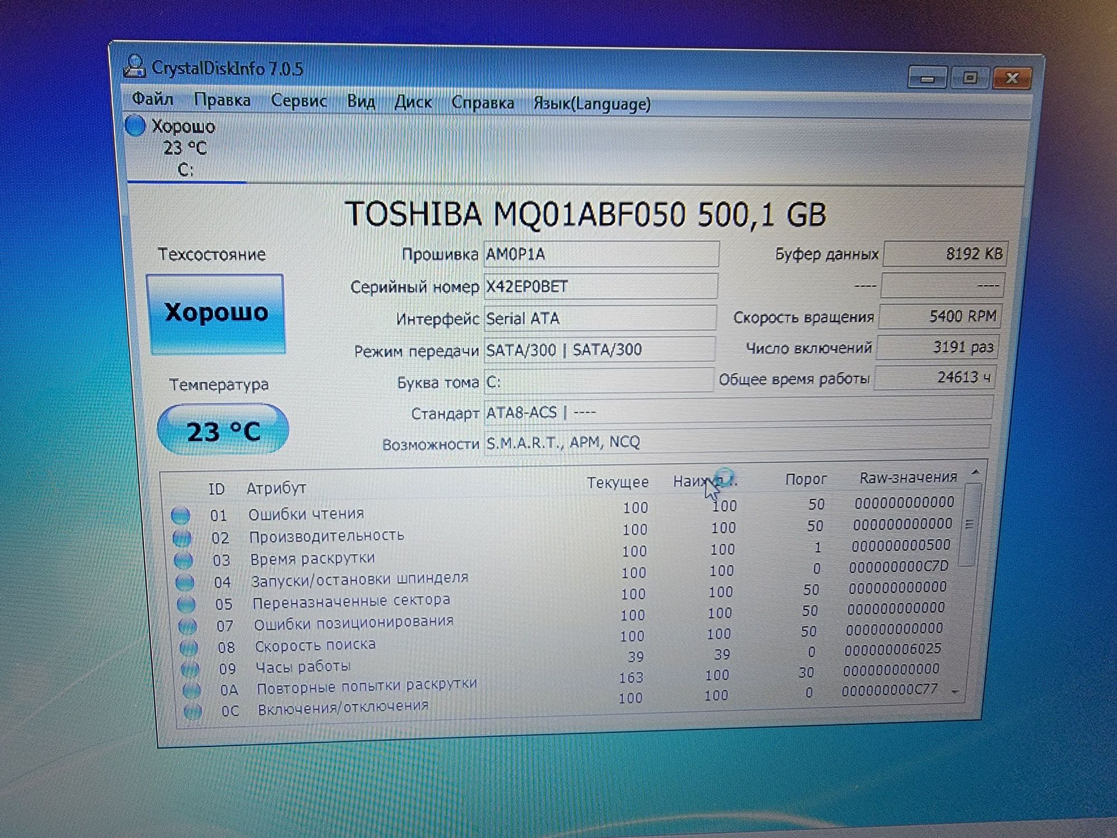This screenshot has height=838, width=1117.
Task: Click the Общее время работы value 24613 ч
Action: tap(935, 378)
